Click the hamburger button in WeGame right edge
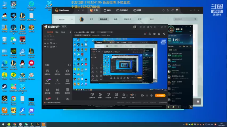 (x=198, y=102)
